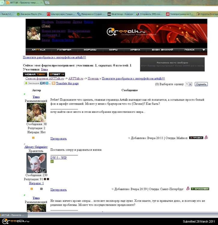Image resolution: width=218 pixels, height=225 pixels.
Task: Click the ARTTalk.ru logo in banner
Action: 126,31
